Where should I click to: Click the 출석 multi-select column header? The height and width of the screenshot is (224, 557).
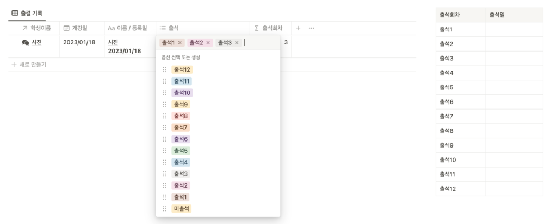click(203, 28)
